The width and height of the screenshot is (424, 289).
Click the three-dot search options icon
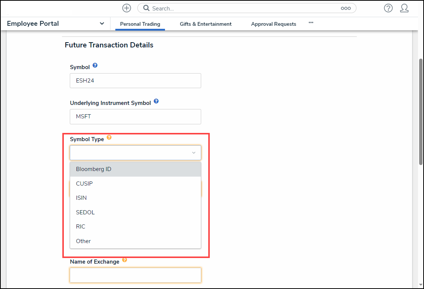point(346,8)
